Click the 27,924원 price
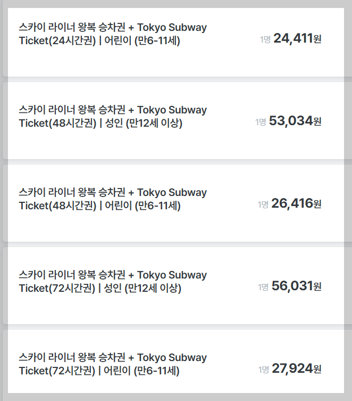The height and width of the screenshot is (401, 352). (x=297, y=369)
